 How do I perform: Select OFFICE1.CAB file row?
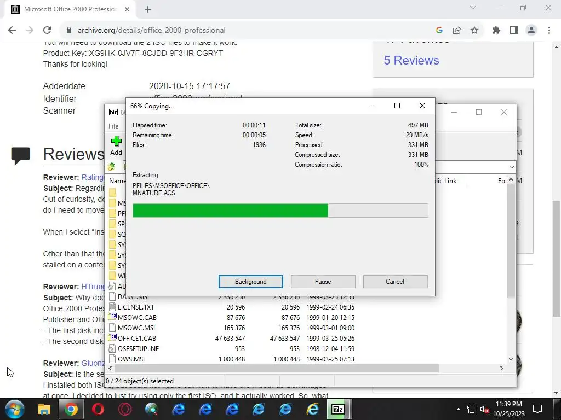(x=232, y=338)
